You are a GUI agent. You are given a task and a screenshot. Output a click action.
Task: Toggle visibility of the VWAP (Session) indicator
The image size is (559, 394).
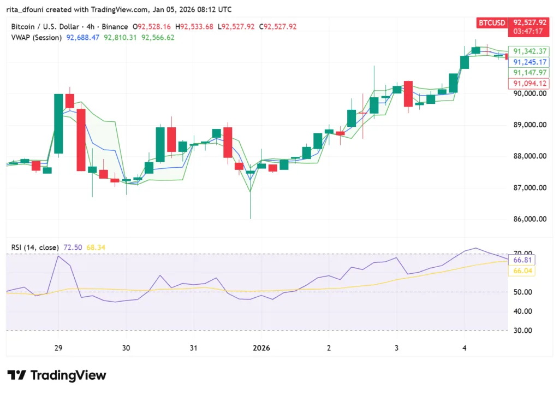pos(36,38)
